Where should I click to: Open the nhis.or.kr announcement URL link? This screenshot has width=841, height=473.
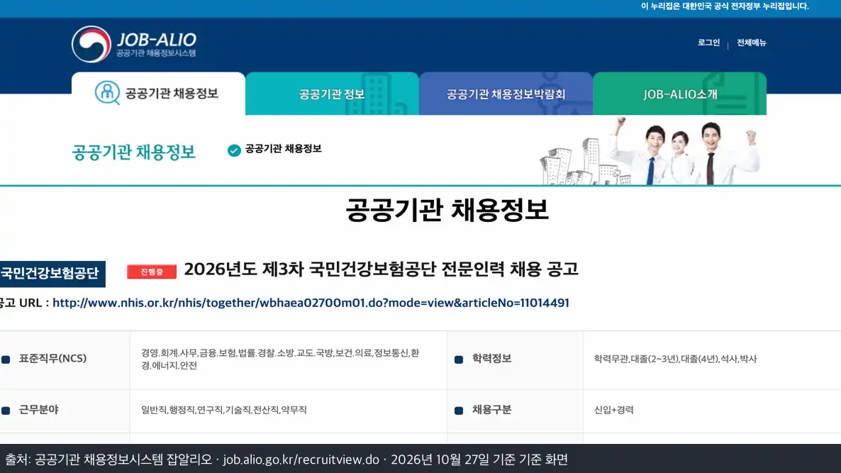(311, 303)
